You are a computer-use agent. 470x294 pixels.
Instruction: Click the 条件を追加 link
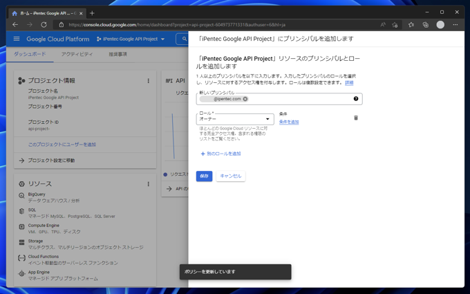click(289, 122)
